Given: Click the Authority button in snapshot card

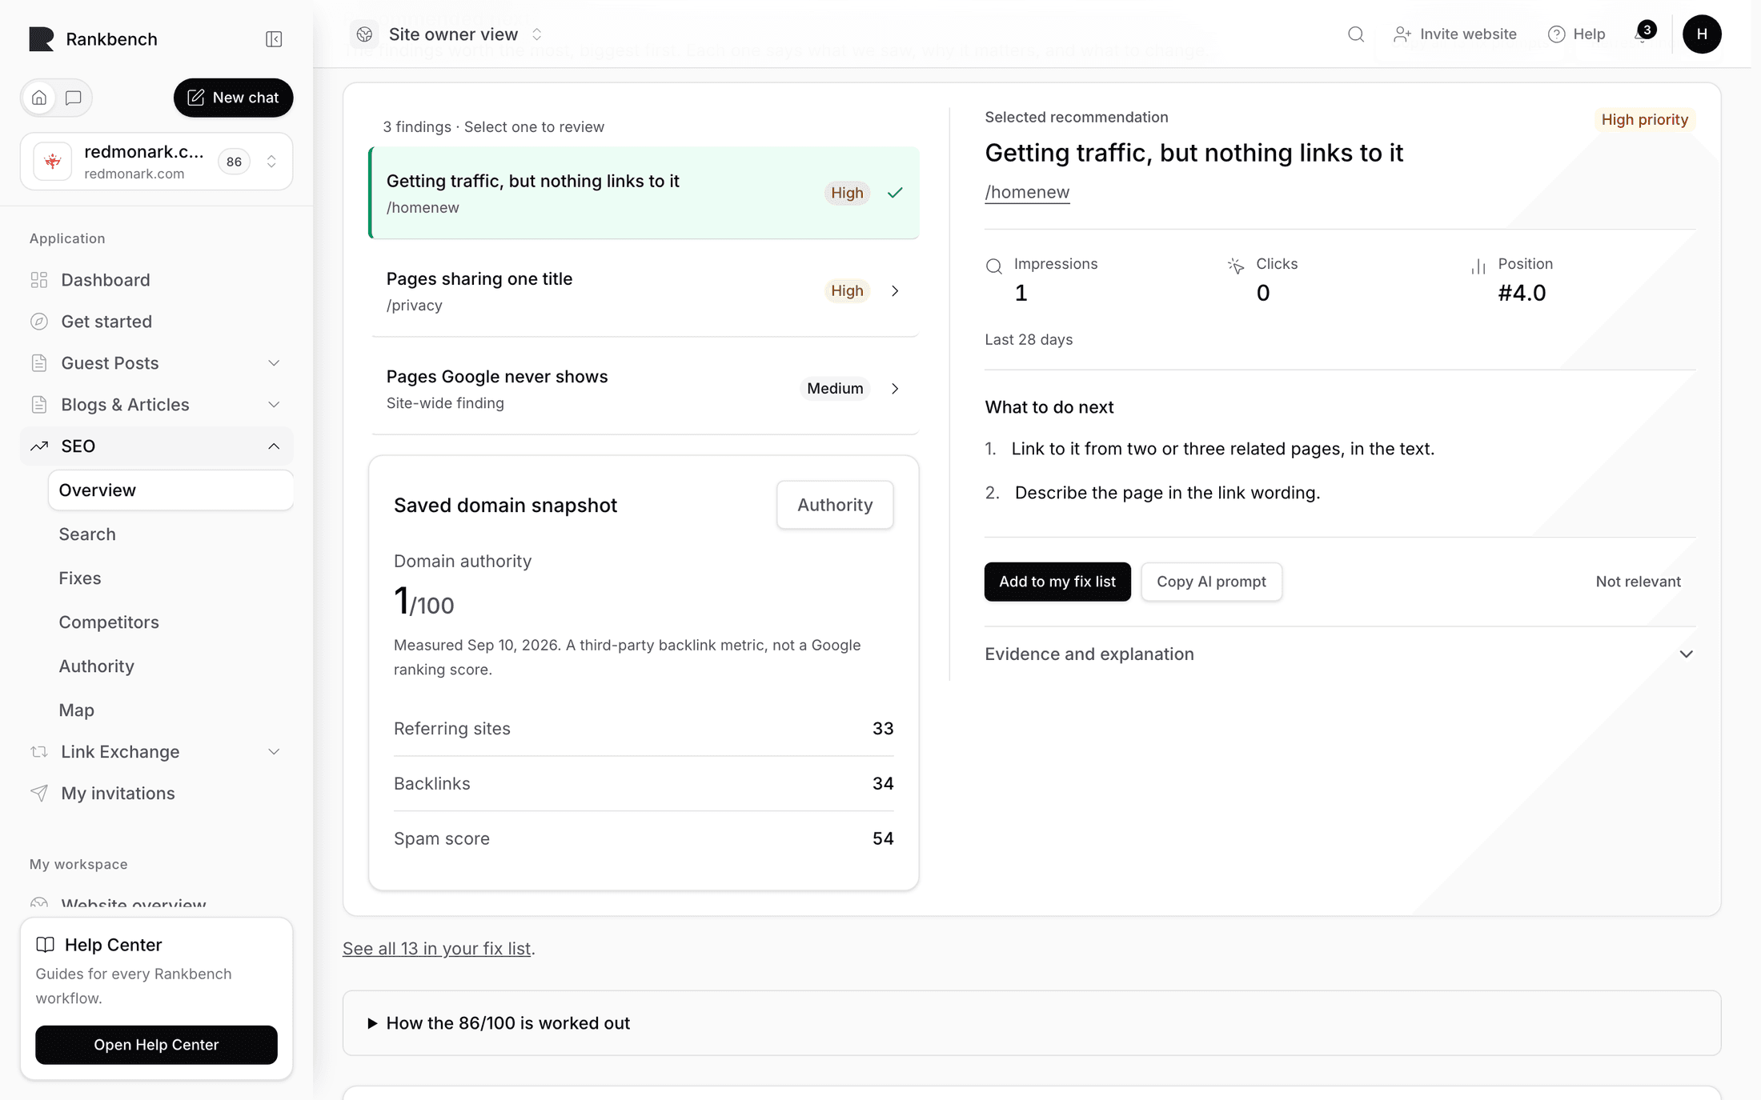Looking at the screenshot, I should click(x=835, y=505).
